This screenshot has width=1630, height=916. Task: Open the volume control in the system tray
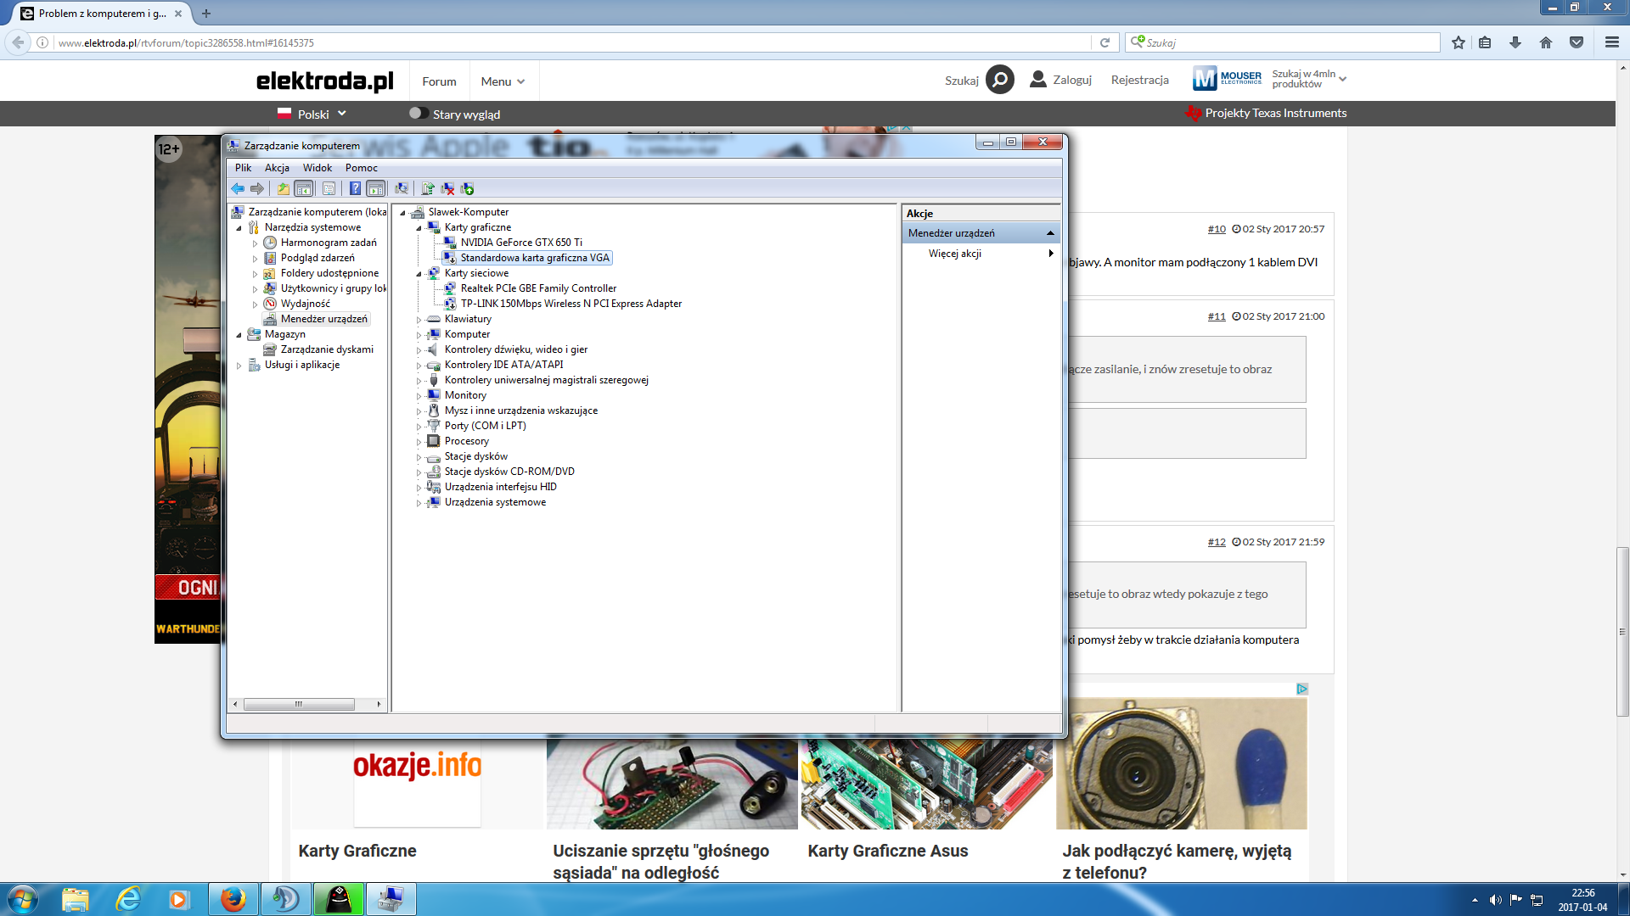[1495, 900]
